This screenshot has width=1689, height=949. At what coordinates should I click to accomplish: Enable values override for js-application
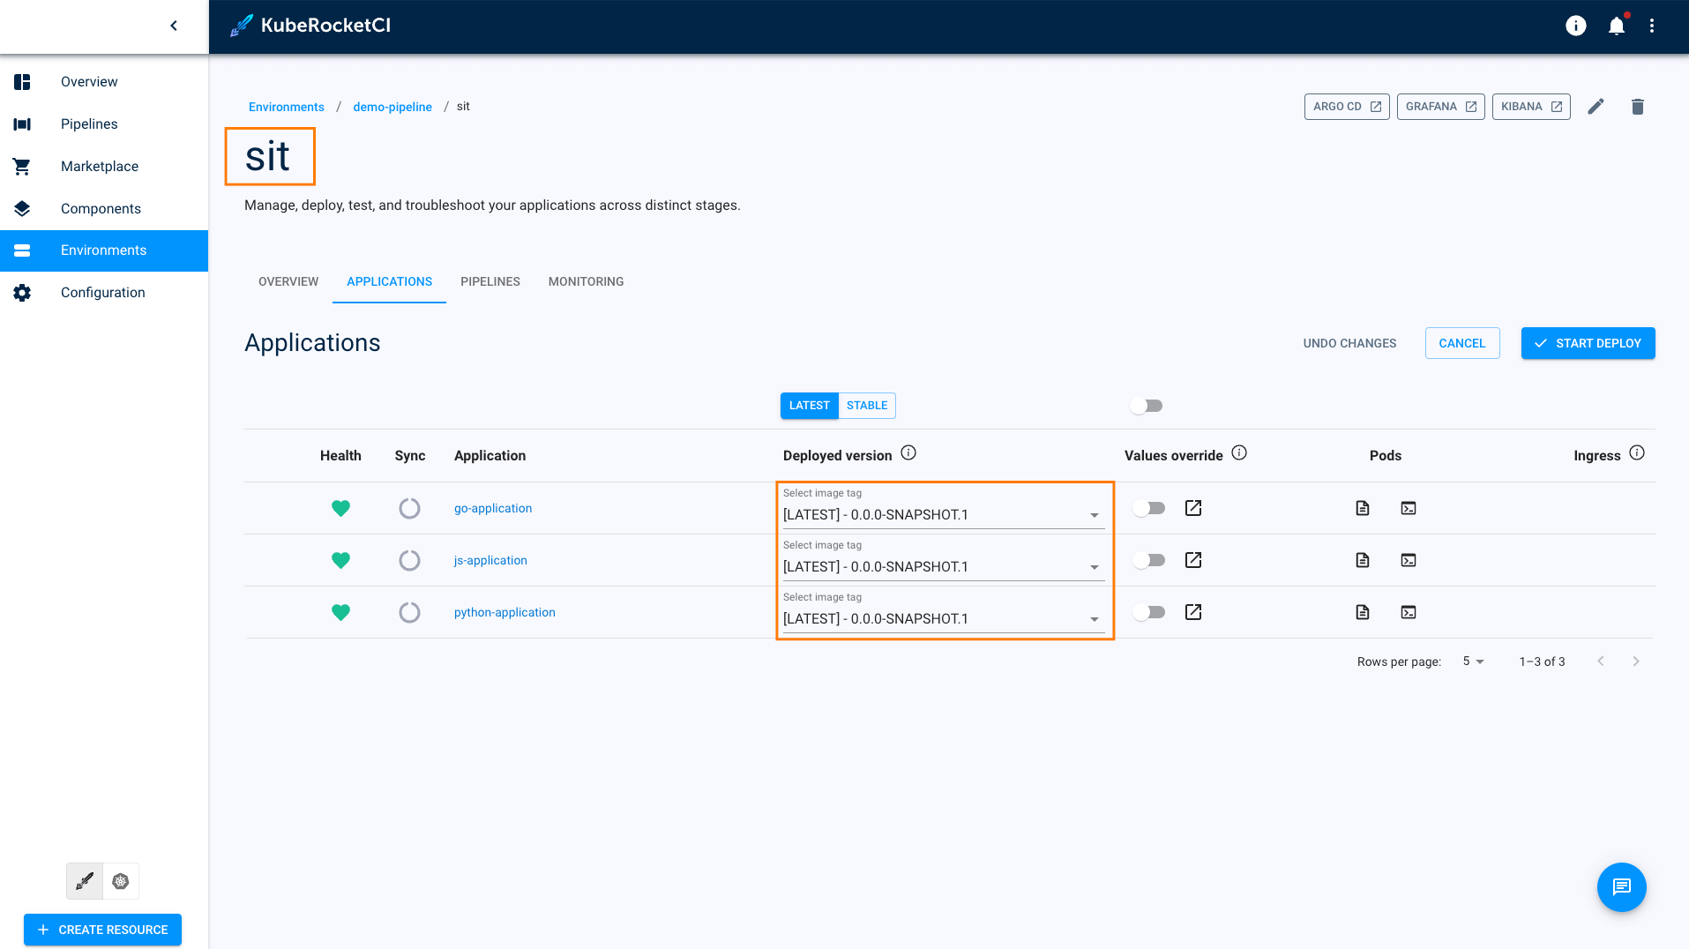click(x=1148, y=560)
